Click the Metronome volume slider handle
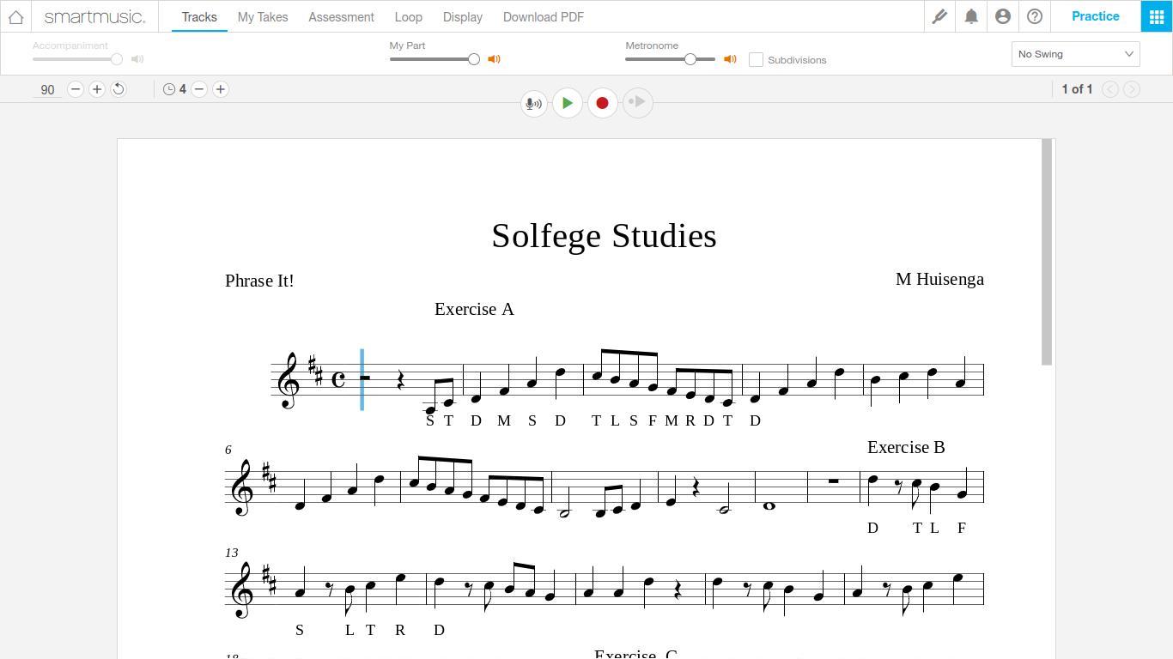 pyautogui.click(x=690, y=59)
